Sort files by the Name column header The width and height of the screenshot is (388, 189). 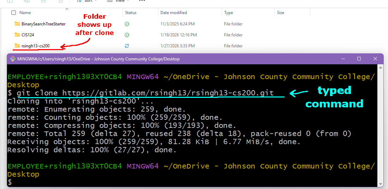(25, 13)
